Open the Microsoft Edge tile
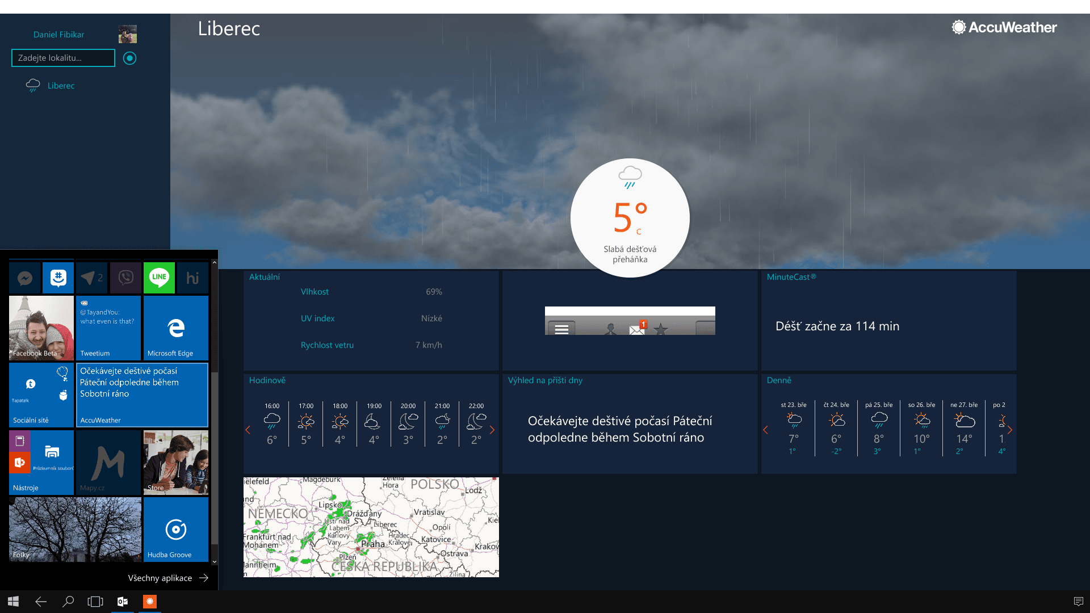Viewport: 1090px width, 613px height. pyautogui.click(x=176, y=328)
